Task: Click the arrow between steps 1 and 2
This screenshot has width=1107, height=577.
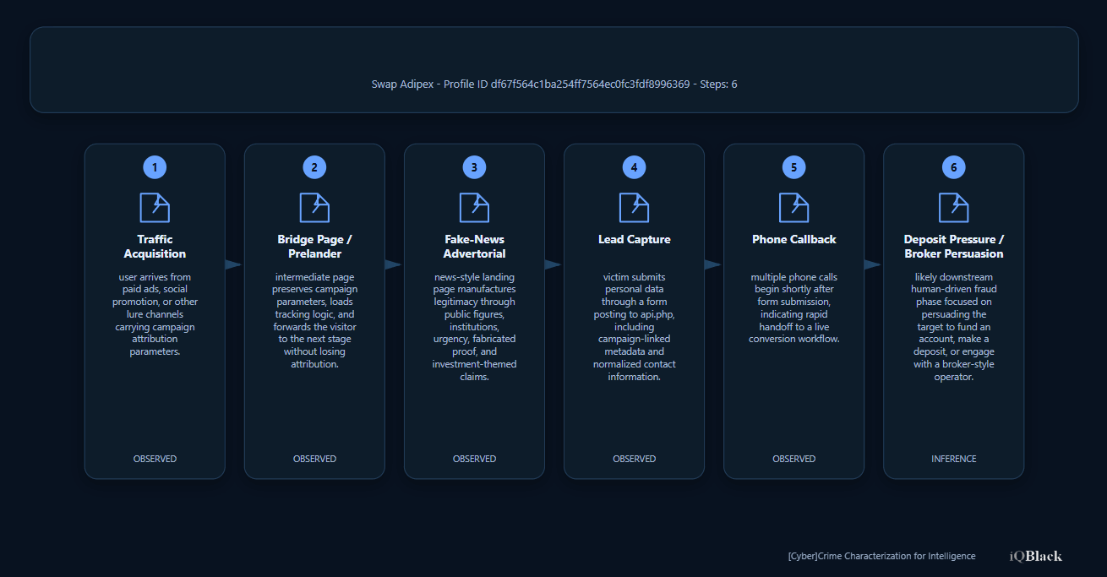Action: (x=233, y=264)
